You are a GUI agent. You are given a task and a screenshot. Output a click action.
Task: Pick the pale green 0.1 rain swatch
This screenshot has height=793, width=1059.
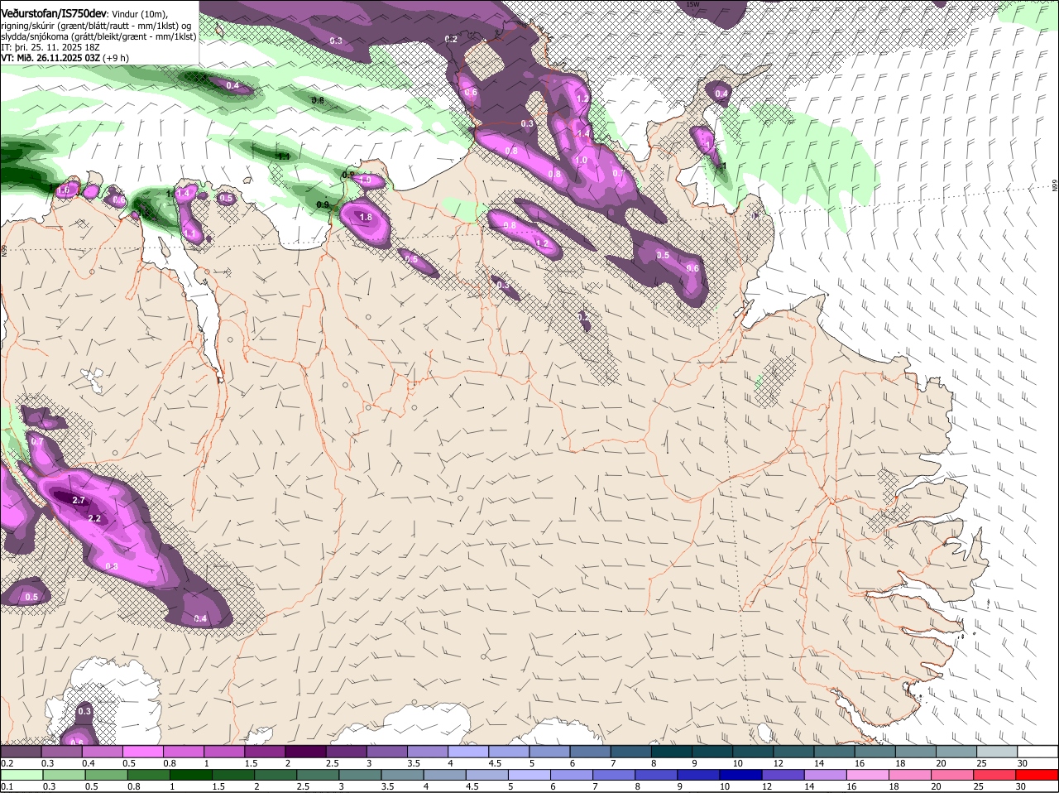click(x=22, y=775)
